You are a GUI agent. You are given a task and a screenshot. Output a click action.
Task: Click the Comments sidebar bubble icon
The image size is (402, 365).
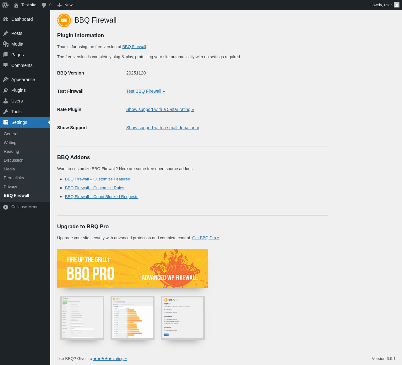(6, 65)
